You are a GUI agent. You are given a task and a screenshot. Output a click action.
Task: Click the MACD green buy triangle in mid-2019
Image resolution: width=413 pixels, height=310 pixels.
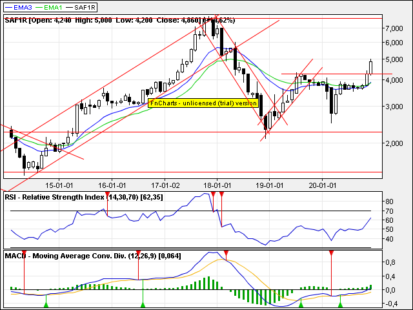click(x=301, y=305)
